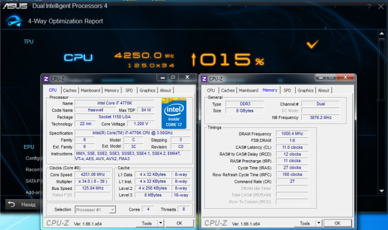Click the Max TDP value 84 W
The height and width of the screenshot is (230, 388).
coord(146,110)
